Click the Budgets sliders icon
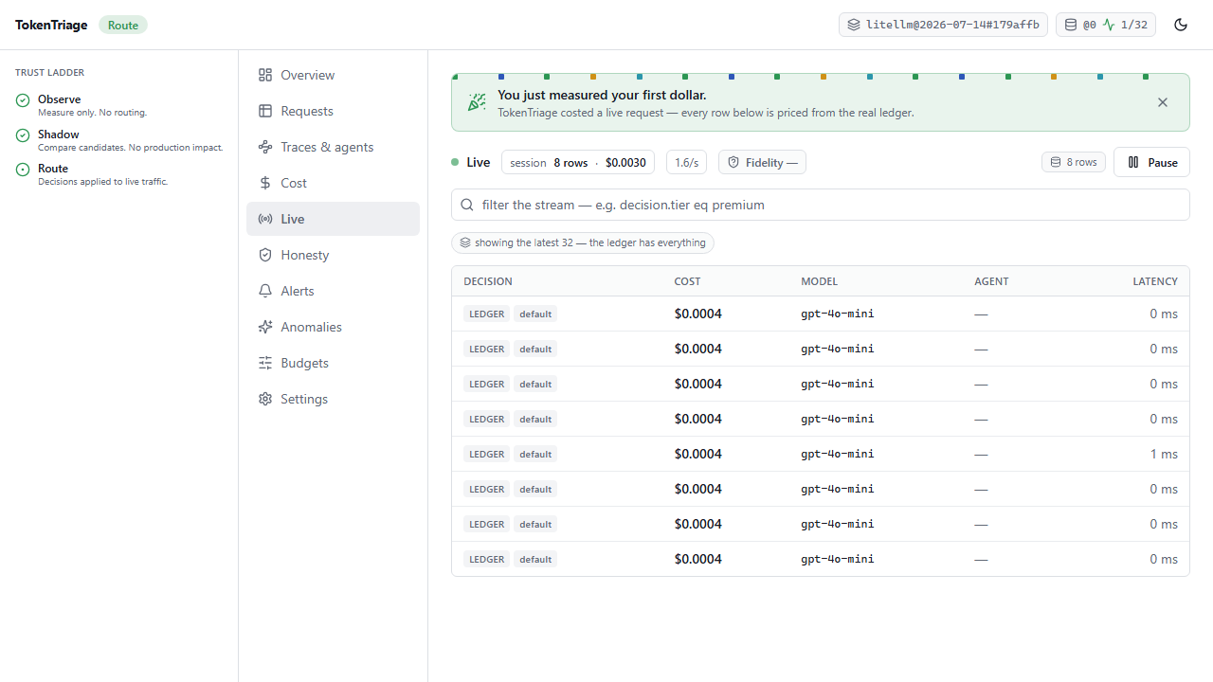This screenshot has height=682, width=1213. [x=265, y=363]
